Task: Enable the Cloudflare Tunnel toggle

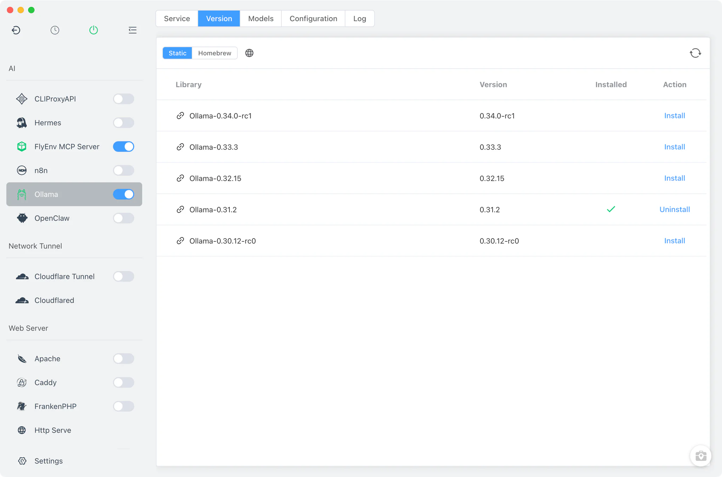Action: [123, 277]
